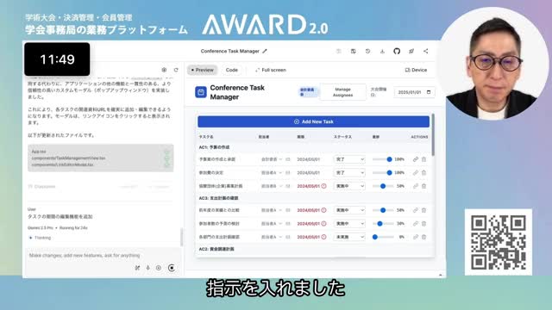
Task: Open link editor for 参加費の決定 task
Action: click(x=416, y=172)
